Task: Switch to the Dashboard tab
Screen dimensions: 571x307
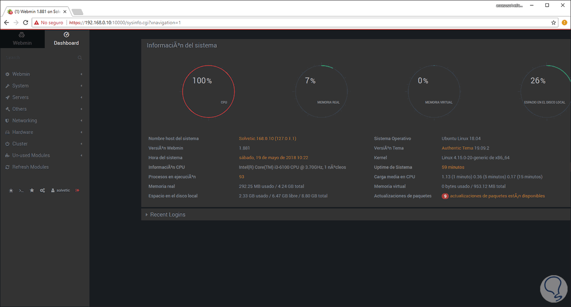Action: tap(67, 39)
